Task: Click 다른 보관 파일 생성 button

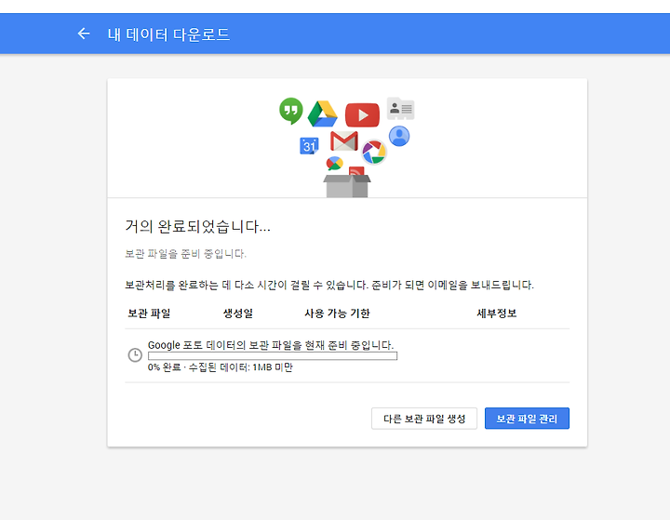Action: (424, 419)
